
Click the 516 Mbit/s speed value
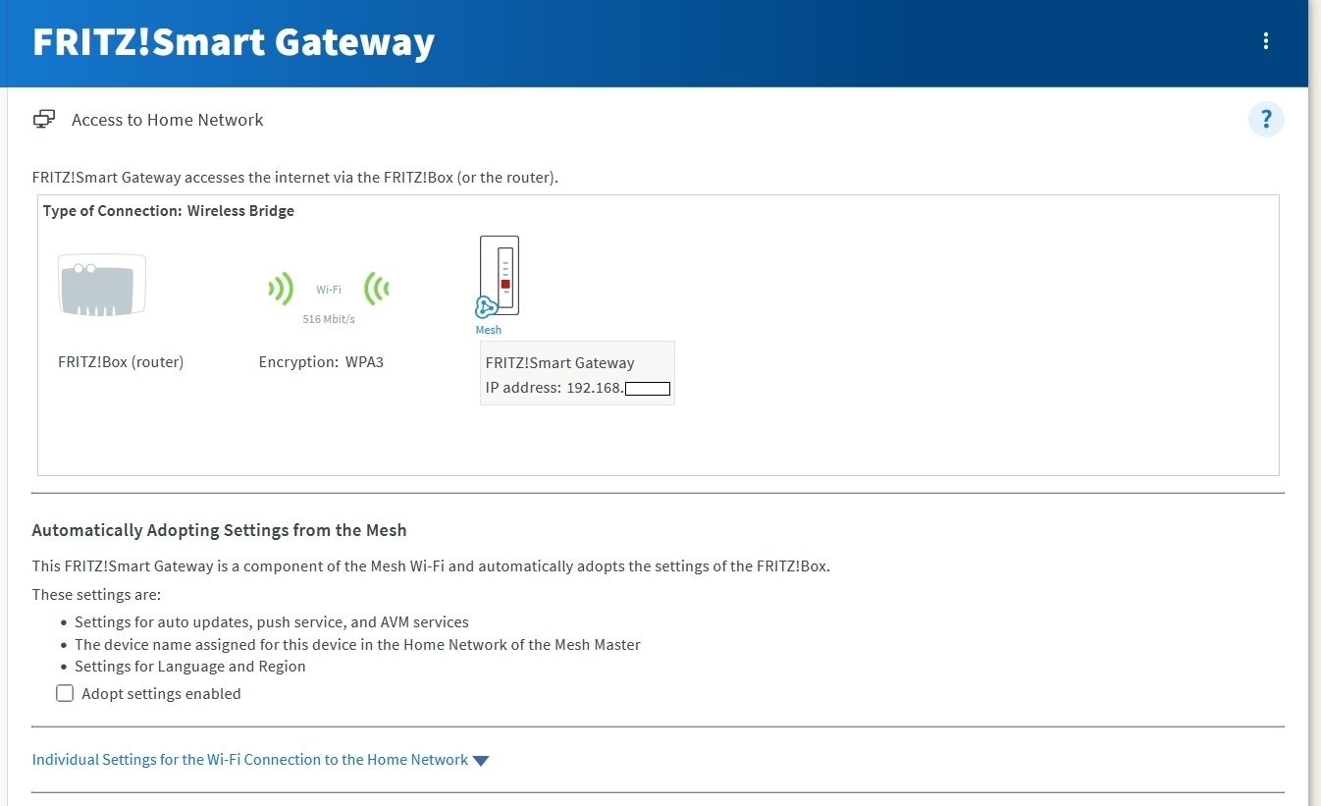[x=329, y=319]
